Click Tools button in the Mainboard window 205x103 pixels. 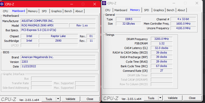pyautogui.click(x=49, y=99)
